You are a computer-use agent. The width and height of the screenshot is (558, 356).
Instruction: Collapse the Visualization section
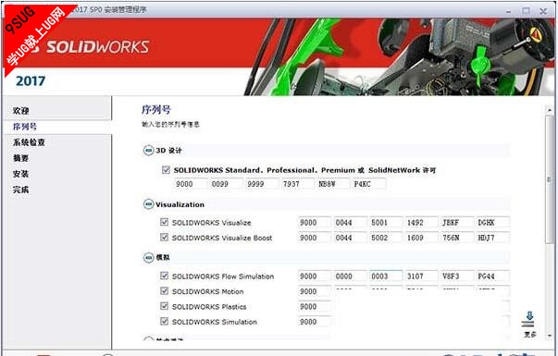[x=148, y=204]
